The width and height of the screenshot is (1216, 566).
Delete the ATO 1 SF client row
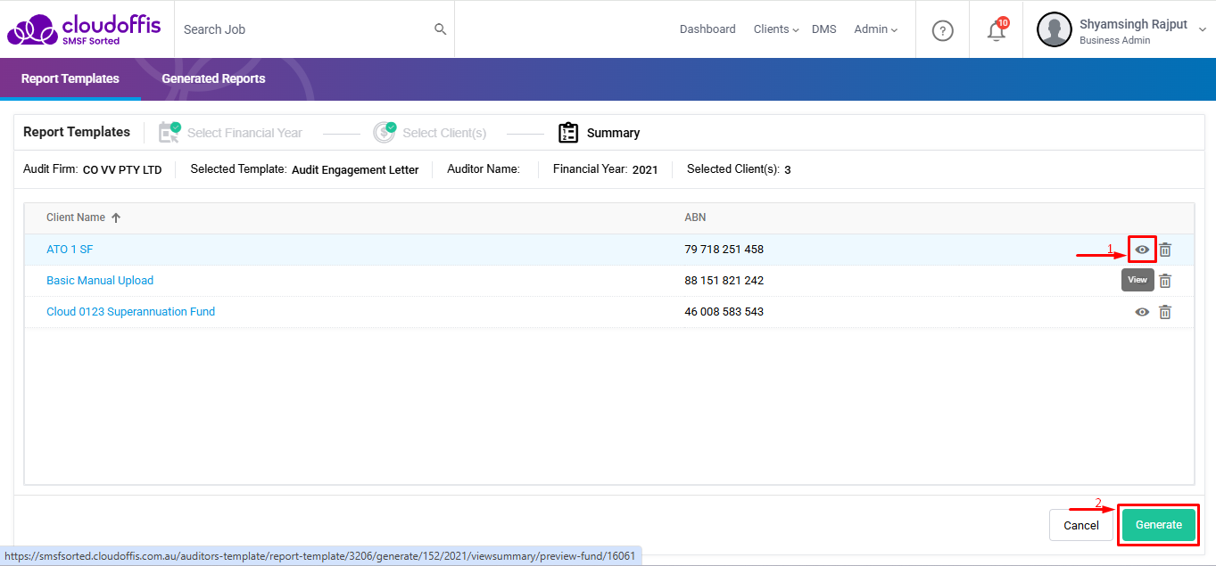coord(1165,250)
